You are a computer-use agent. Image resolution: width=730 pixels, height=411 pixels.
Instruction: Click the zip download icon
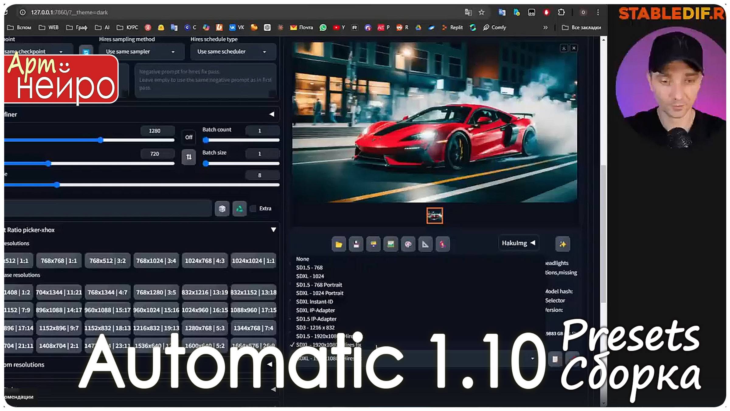click(373, 244)
